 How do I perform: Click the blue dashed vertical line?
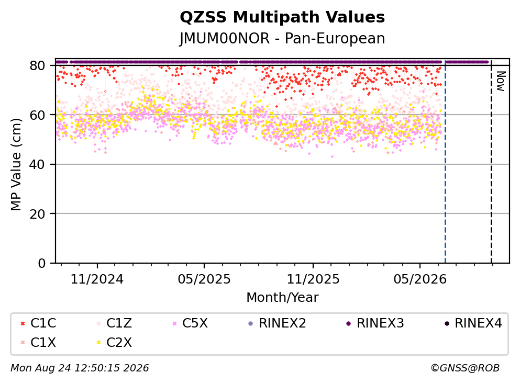click(445, 162)
